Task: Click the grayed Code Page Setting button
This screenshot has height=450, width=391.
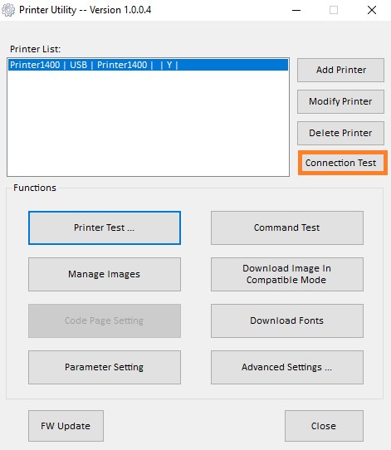Action: click(x=105, y=320)
